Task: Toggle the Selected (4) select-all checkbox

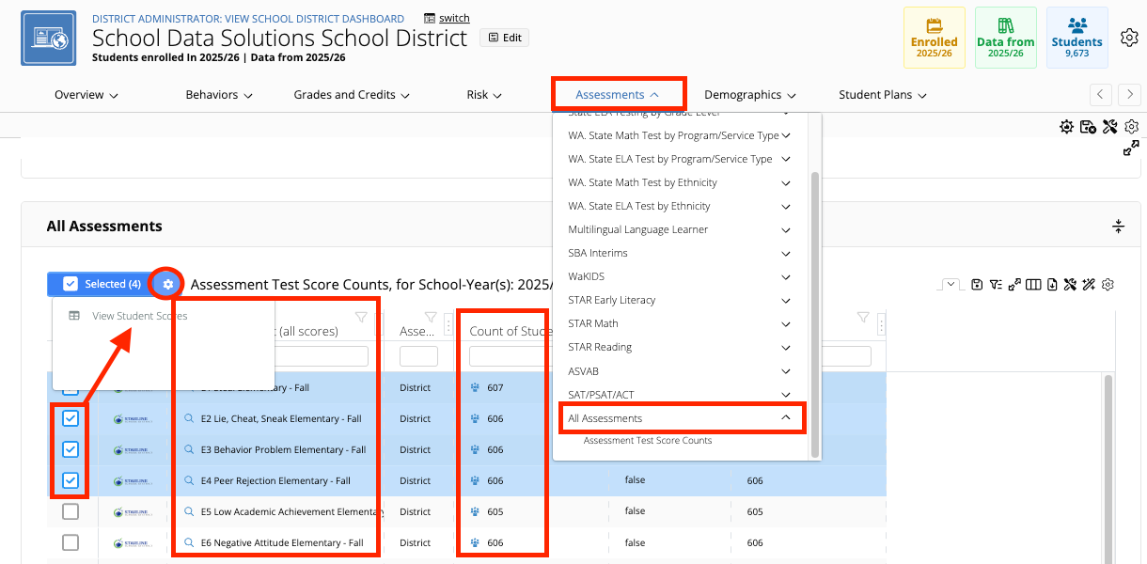Action: [71, 284]
